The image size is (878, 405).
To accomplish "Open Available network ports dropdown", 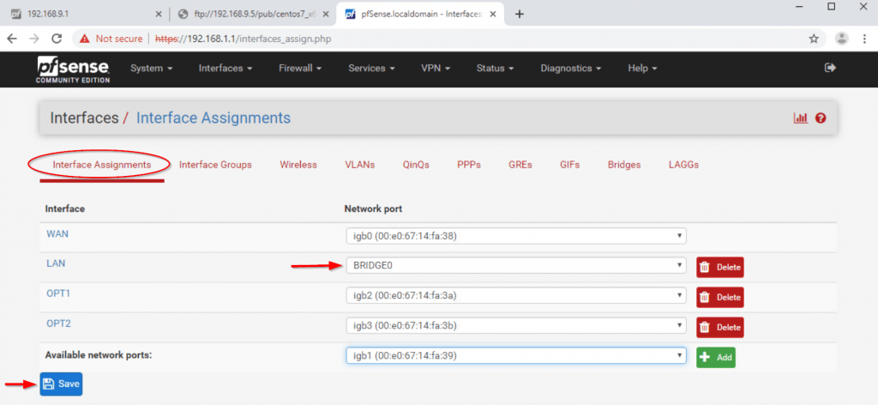I will (x=514, y=355).
